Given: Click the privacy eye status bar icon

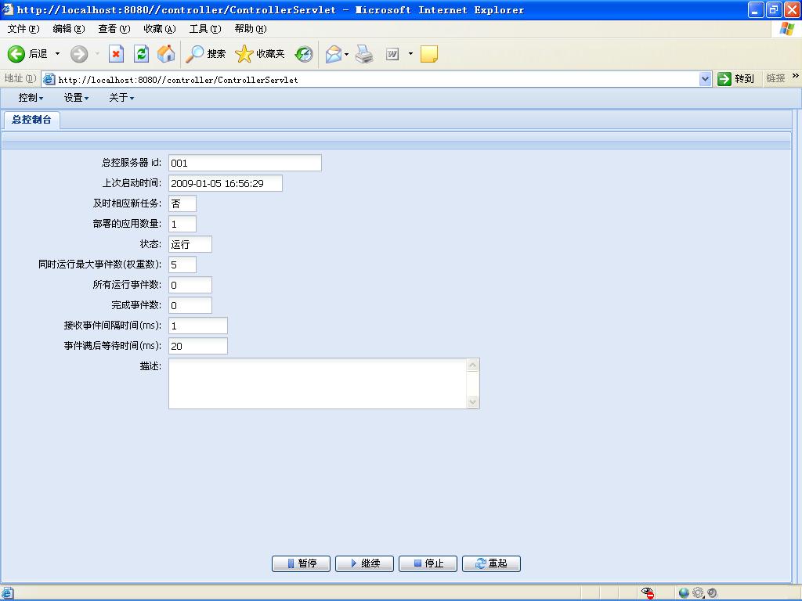Looking at the screenshot, I should (x=648, y=593).
